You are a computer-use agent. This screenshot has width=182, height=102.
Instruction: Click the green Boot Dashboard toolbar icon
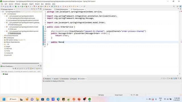click(x=16, y=7)
